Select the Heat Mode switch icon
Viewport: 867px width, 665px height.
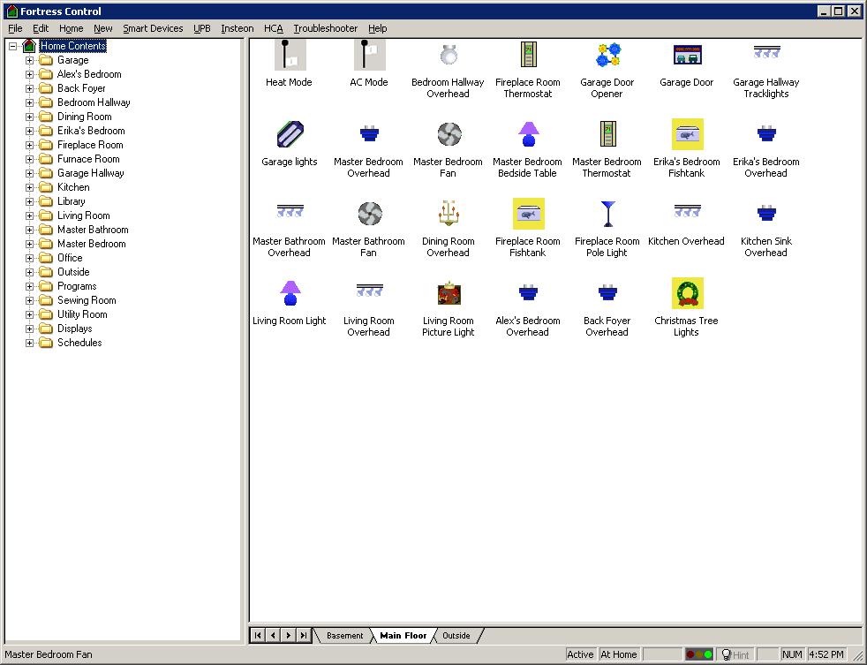coord(290,56)
